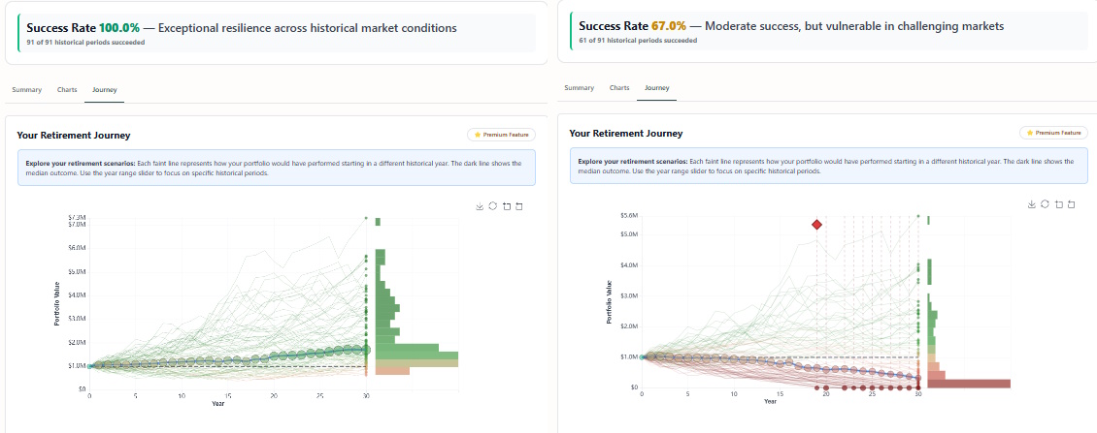The image size is (1097, 433).
Task: Click the green 100.0% success rate value
Action: [119, 28]
